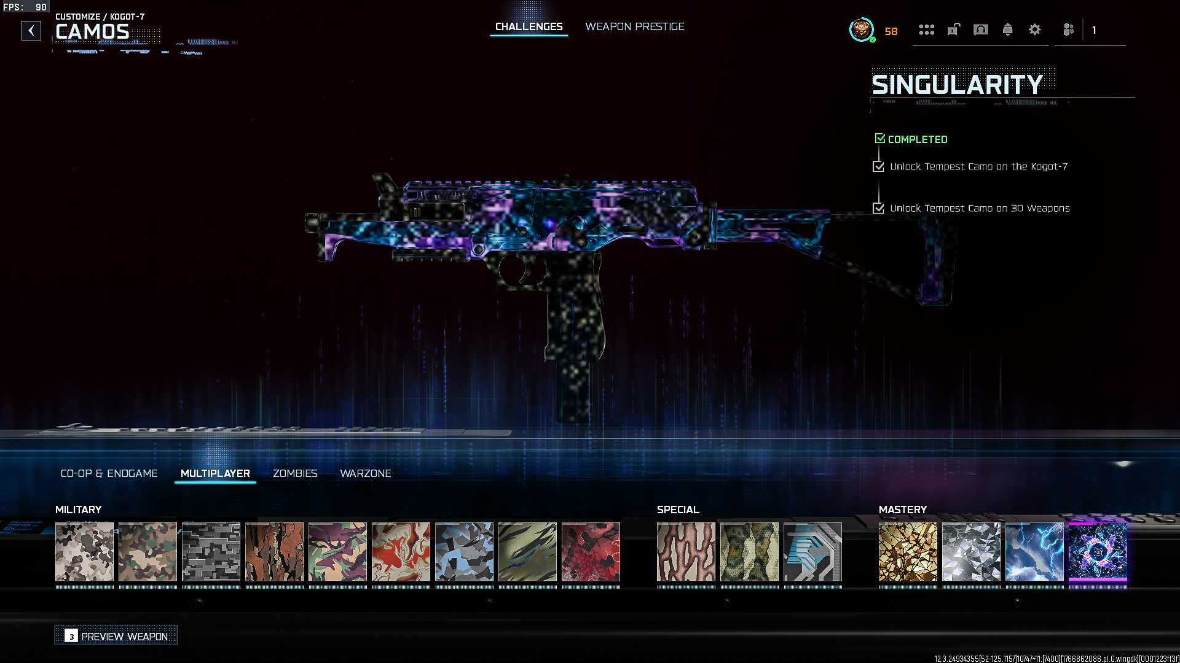Viewport: 1180px width, 663px height.
Task: Click checkbox for Tempest Camo on Kogot-7
Action: pos(879,166)
